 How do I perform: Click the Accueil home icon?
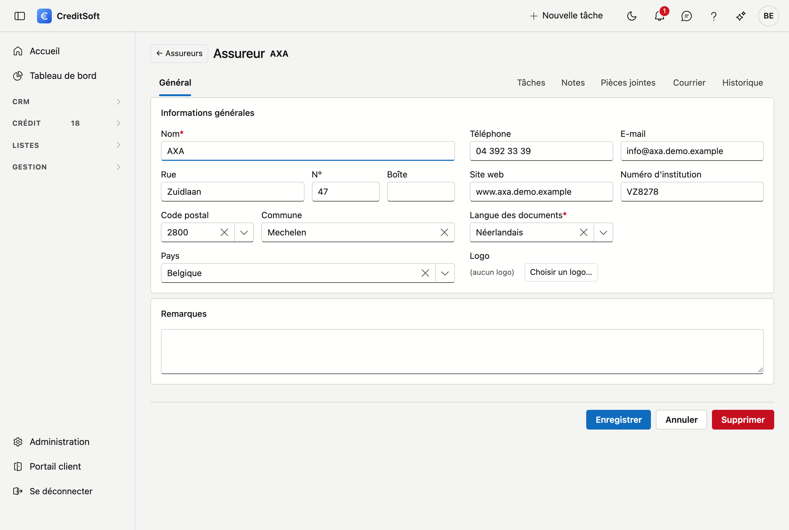point(18,51)
